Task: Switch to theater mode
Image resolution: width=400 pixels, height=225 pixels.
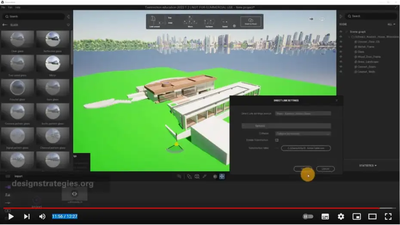Action: coord(372,216)
